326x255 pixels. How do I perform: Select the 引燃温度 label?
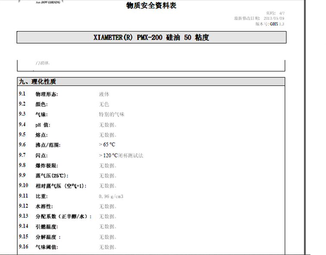(47, 226)
